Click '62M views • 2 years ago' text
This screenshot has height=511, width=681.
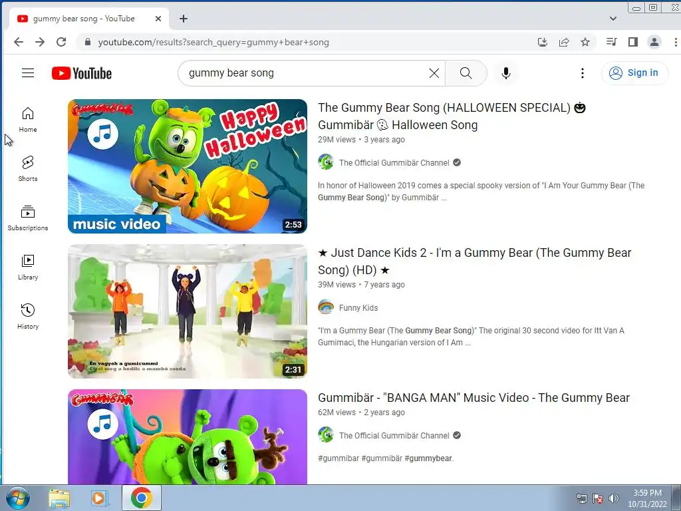pyautogui.click(x=361, y=413)
